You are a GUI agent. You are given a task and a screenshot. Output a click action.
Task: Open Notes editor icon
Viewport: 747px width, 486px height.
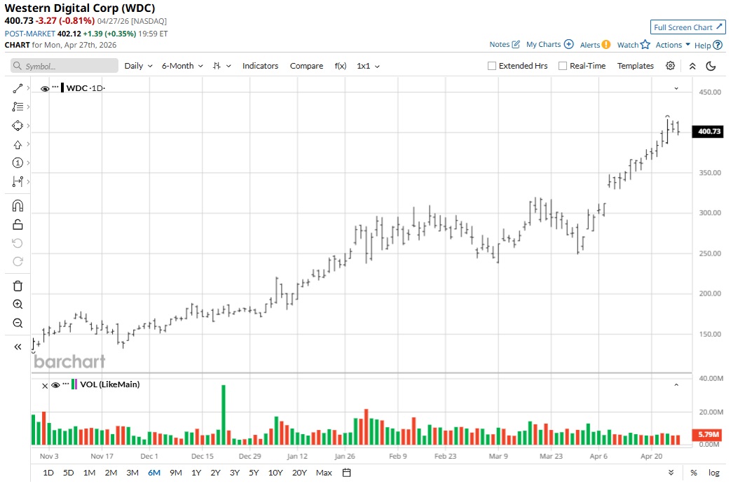click(x=516, y=44)
